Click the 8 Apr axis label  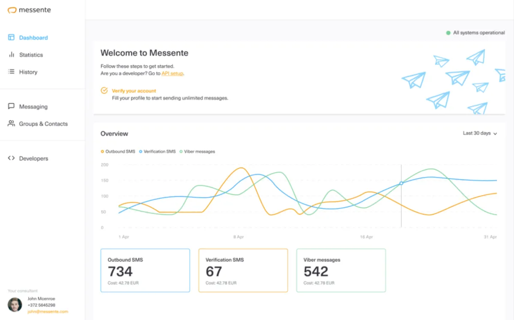click(x=238, y=237)
